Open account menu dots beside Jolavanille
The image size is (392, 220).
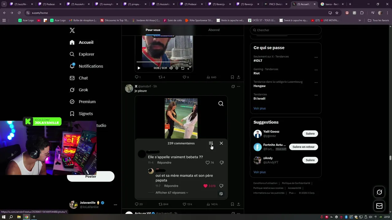(x=115, y=205)
